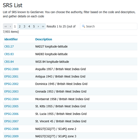Sort by Description column header

pos(44,39)
